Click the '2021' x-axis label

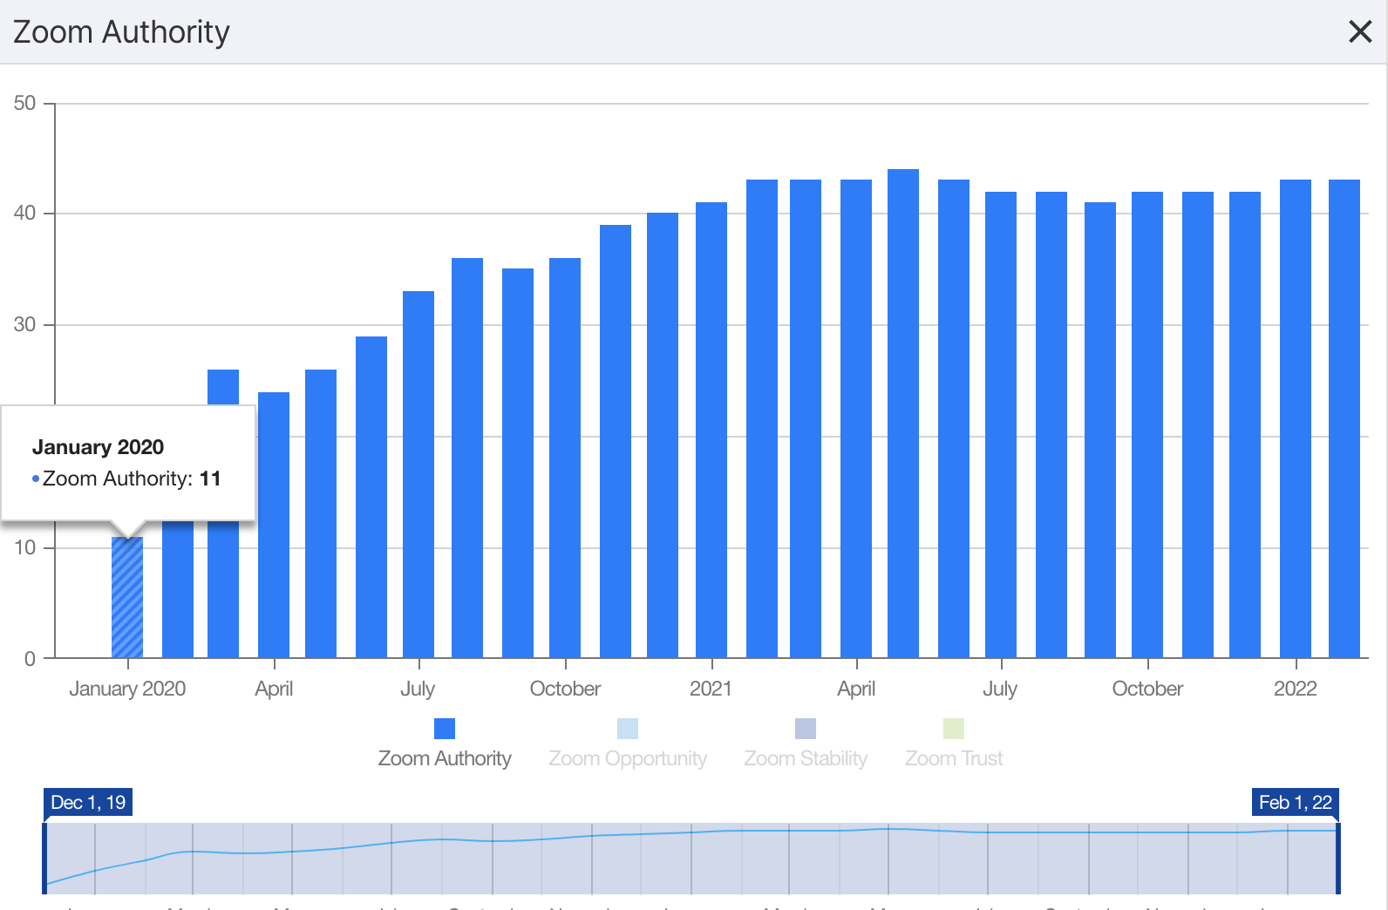pyautogui.click(x=711, y=689)
